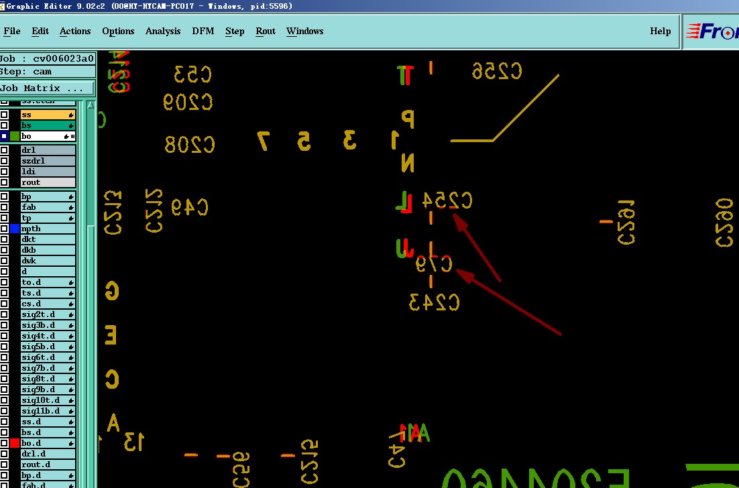Screen dimensions: 739x488
Task: Open the Job Matrix dialog
Action: [x=47, y=88]
